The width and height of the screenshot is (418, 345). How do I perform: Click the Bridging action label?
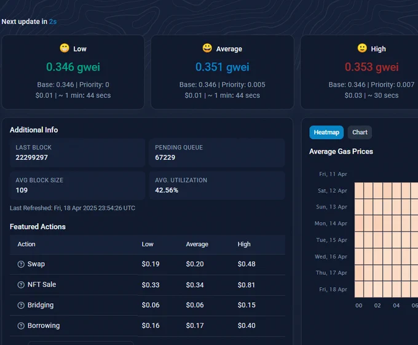(x=41, y=305)
